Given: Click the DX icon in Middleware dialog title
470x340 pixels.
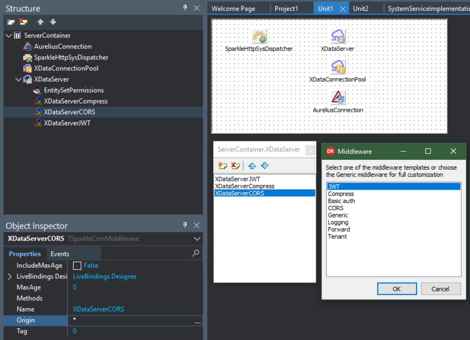Looking at the screenshot, I should click(x=330, y=151).
